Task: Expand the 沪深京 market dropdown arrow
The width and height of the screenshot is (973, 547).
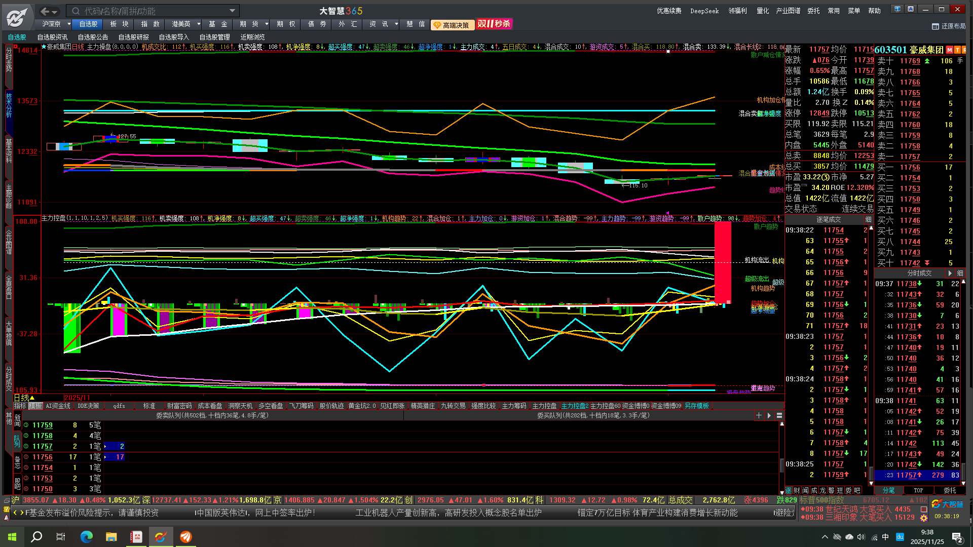Action: [x=69, y=24]
